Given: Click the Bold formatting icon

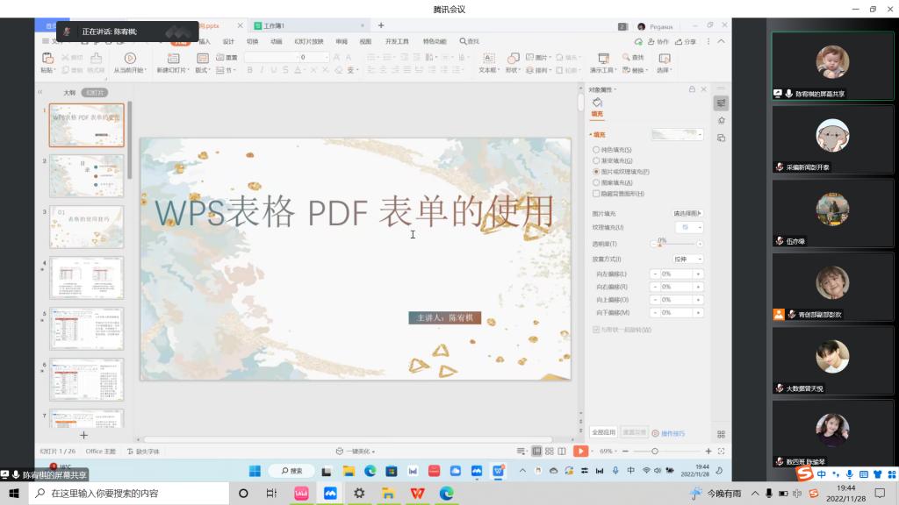Looking at the screenshot, I should [250, 70].
